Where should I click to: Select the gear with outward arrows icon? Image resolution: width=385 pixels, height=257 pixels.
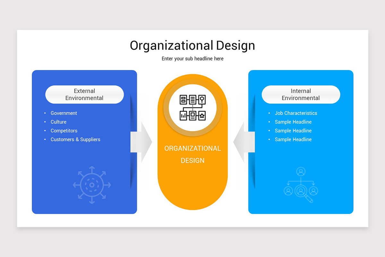coord(92,185)
